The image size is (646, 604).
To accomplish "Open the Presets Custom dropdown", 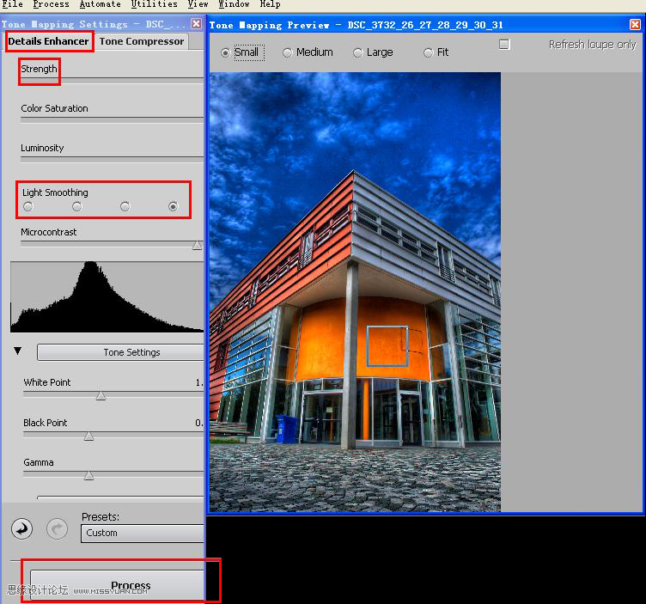I will tap(143, 534).
